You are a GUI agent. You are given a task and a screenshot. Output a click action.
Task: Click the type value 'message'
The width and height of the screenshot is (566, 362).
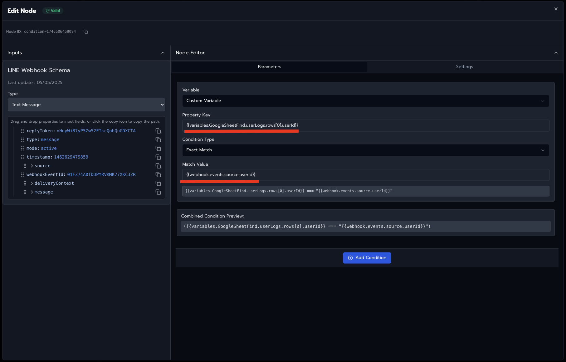(x=50, y=139)
